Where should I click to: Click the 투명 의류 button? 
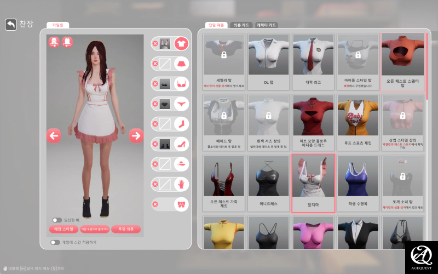(126, 229)
